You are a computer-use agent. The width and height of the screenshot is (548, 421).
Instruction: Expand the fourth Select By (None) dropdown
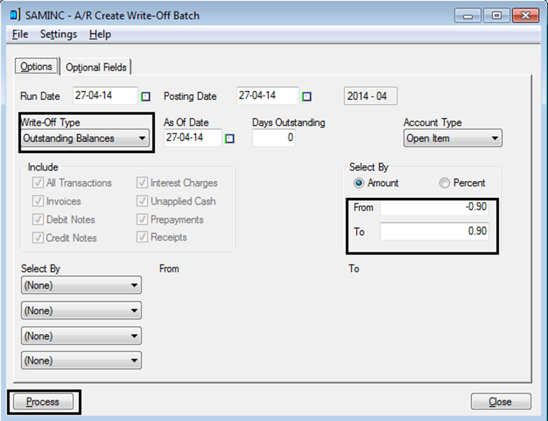click(x=81, y=360)
